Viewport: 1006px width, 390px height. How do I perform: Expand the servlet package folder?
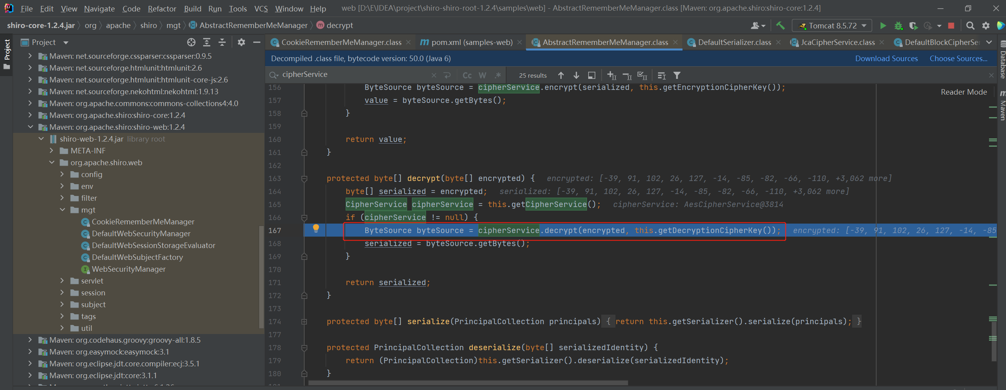62,281
